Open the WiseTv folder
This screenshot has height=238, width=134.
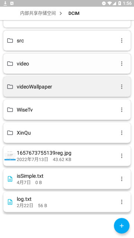[x=67, y=110]
